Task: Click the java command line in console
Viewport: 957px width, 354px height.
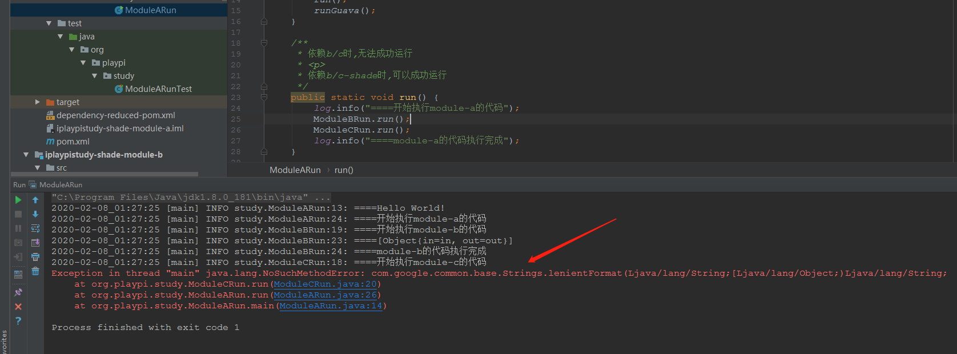Action: point(191,197)
